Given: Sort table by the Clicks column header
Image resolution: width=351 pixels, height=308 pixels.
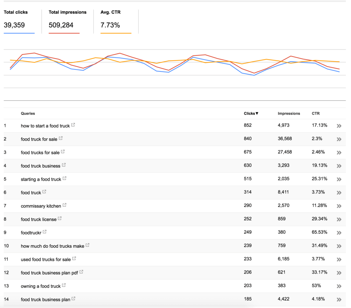Looking at the screenshot, I should click(x=251, y=114).
